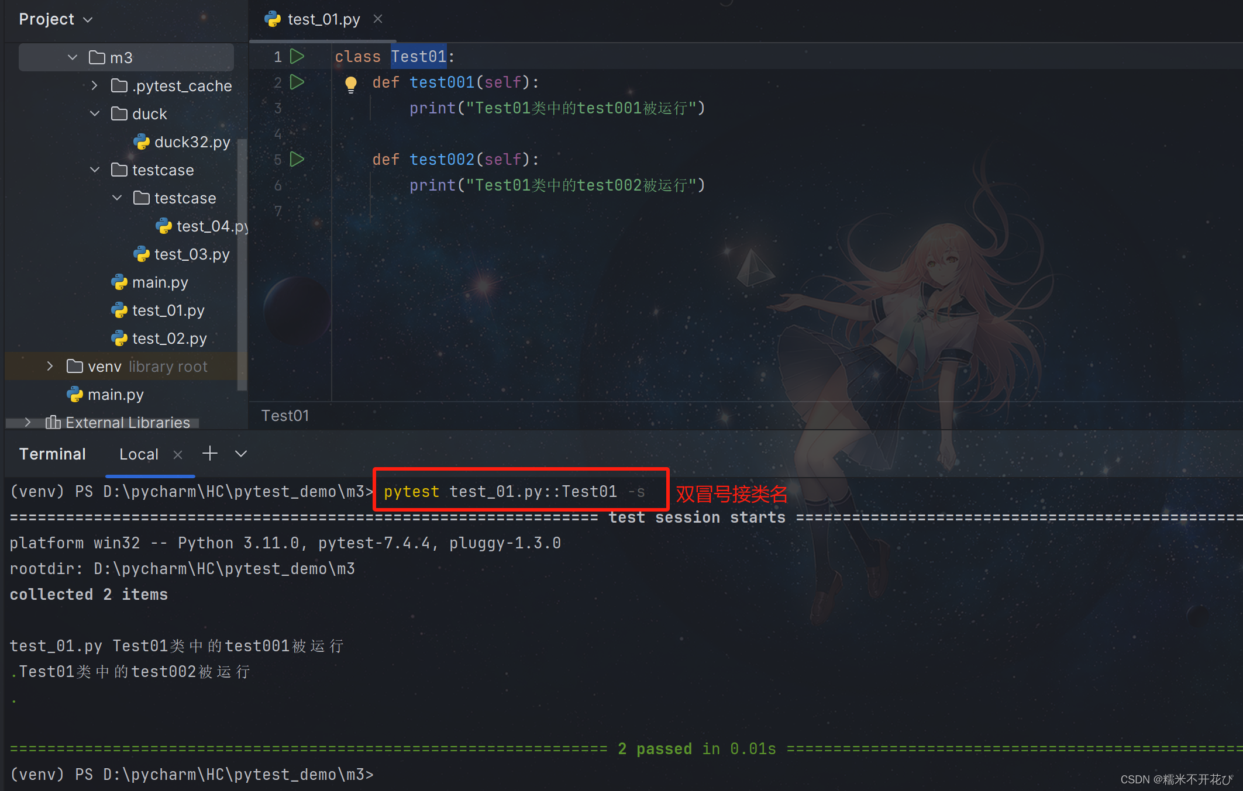
Task: Close the test_01.py editor tab
Action: coord(378,19)
